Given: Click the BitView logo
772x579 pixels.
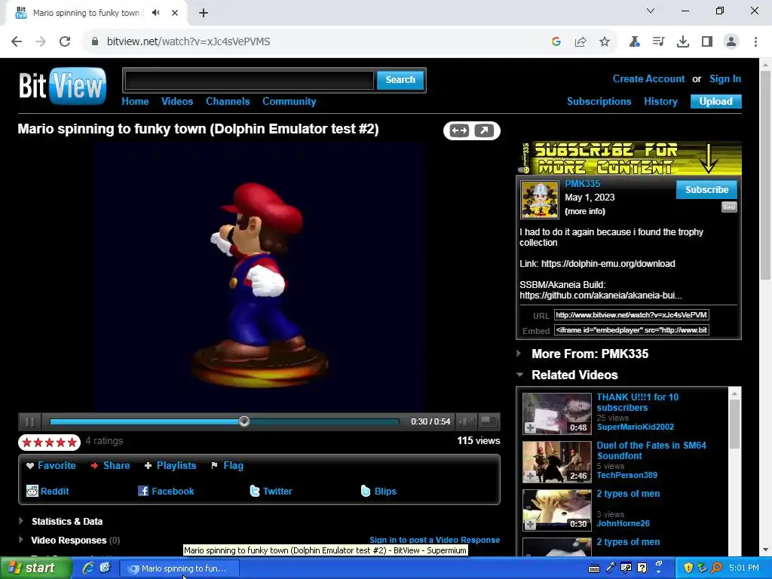Looking at the screenshot, I should click(x=63, y=86).
